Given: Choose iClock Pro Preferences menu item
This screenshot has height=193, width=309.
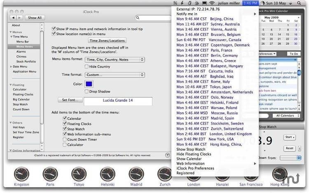Looking at the screenshot, I should (215, 168).
